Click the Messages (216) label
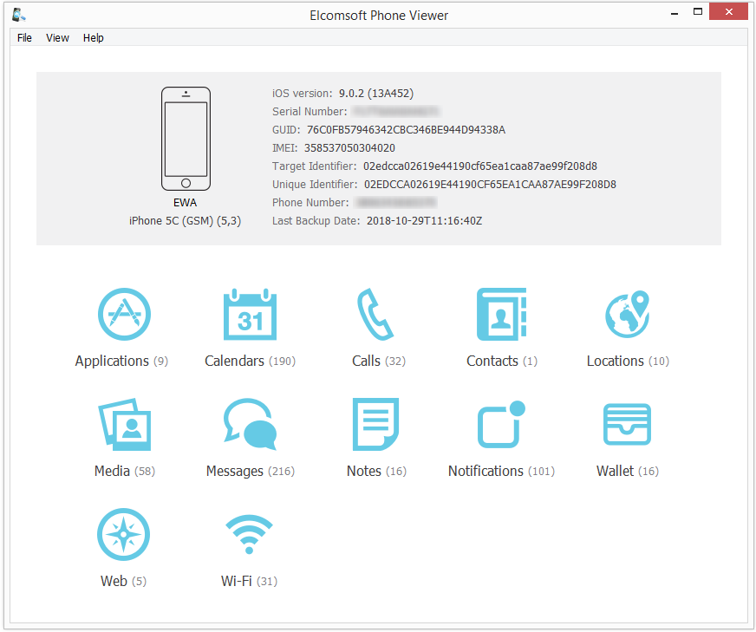This screenshot has height=632, width=756. click(251, 471)
